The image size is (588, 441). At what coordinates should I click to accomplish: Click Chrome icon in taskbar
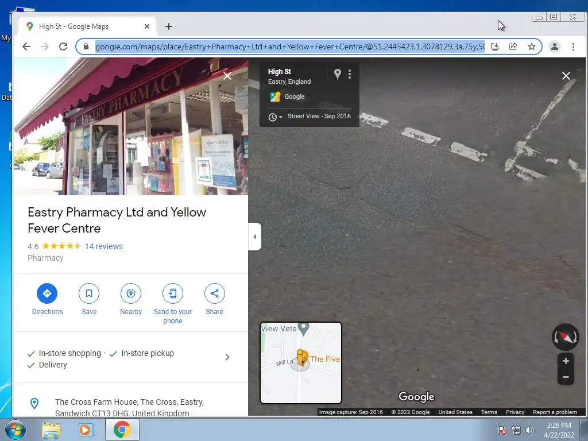(x=122, y=430)
